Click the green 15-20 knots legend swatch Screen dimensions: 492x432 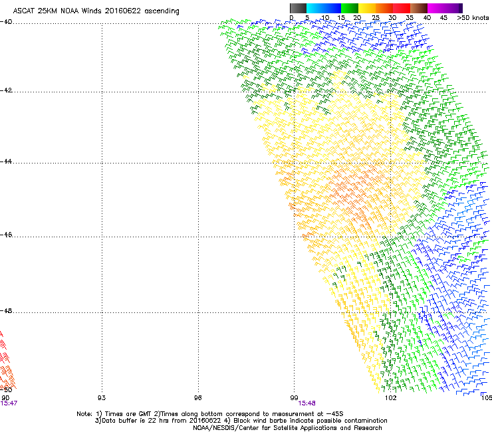click(x=350, y=8)
